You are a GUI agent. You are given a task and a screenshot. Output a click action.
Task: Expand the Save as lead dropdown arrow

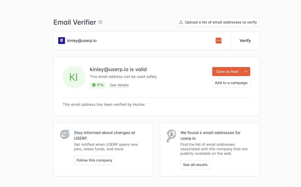246,72
